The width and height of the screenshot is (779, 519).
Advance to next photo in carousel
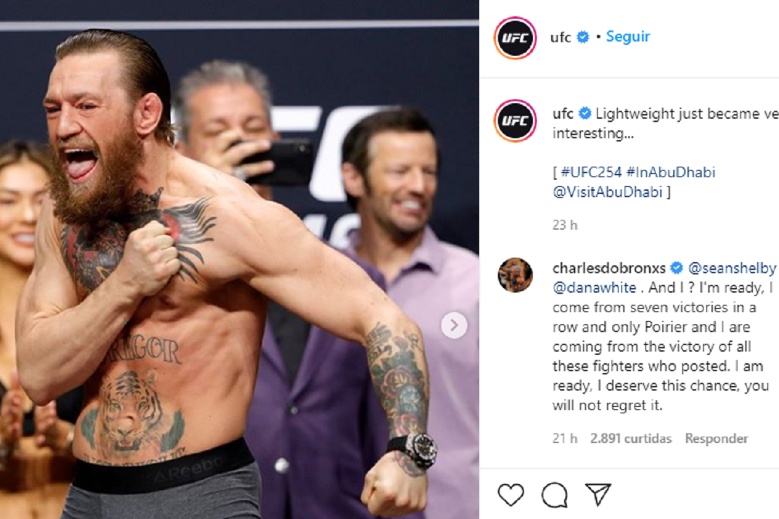coord(454,324)
